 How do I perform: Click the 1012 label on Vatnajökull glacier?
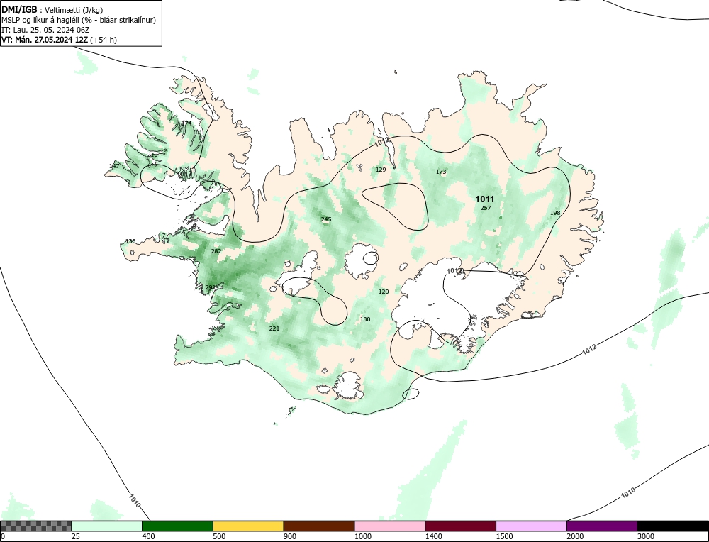click(454, 271)
